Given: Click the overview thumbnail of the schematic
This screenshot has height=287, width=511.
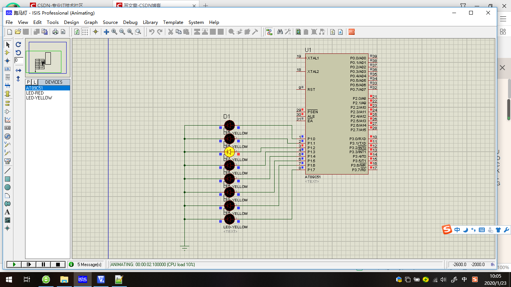Looking at the screenshot, I should coord(48,58).
